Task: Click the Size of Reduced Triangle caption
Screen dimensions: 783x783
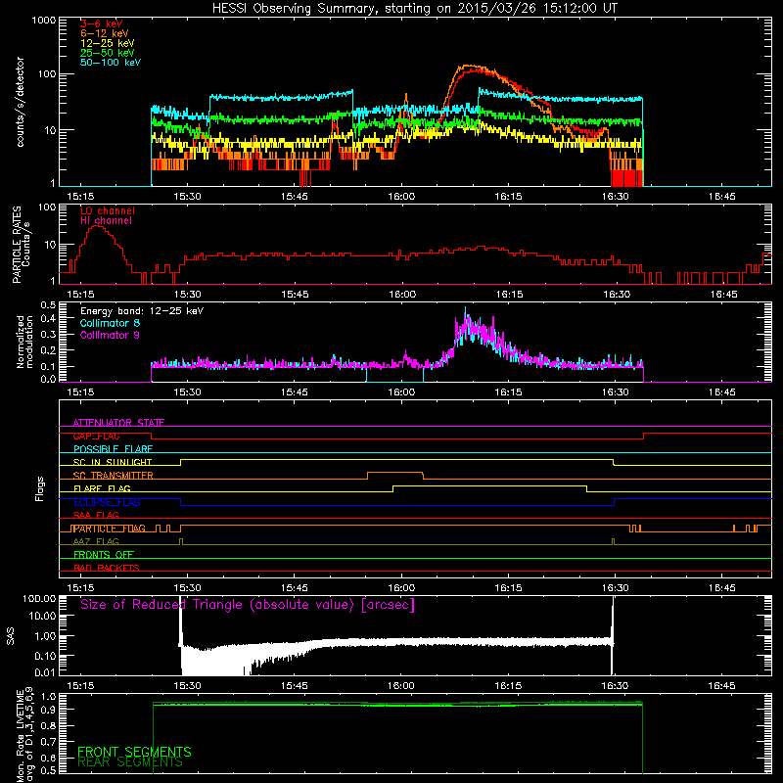Action: coord(248,605)
